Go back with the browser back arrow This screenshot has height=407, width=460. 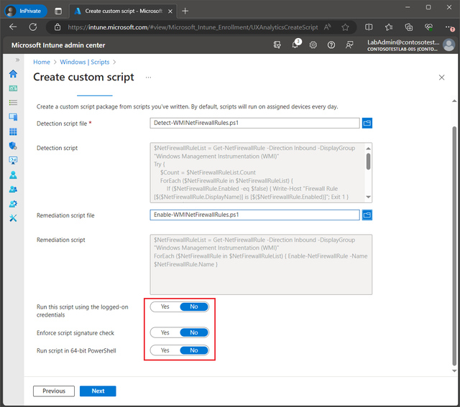coord(13,27)
